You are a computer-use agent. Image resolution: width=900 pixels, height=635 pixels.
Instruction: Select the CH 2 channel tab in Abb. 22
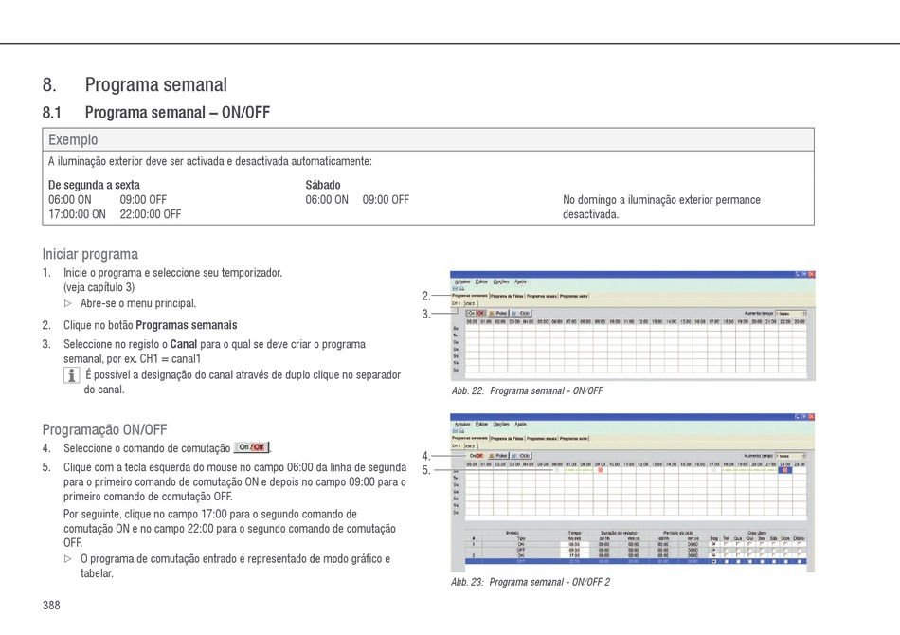click(471, 303)
